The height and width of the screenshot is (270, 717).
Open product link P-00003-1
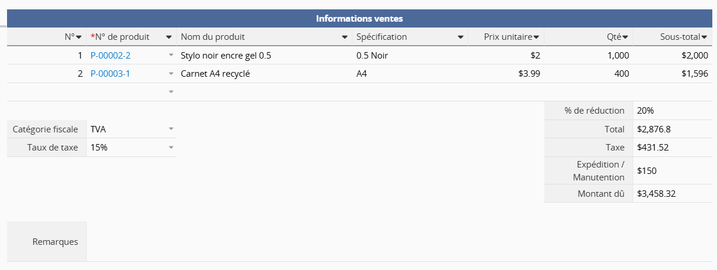tap(111, 74)
